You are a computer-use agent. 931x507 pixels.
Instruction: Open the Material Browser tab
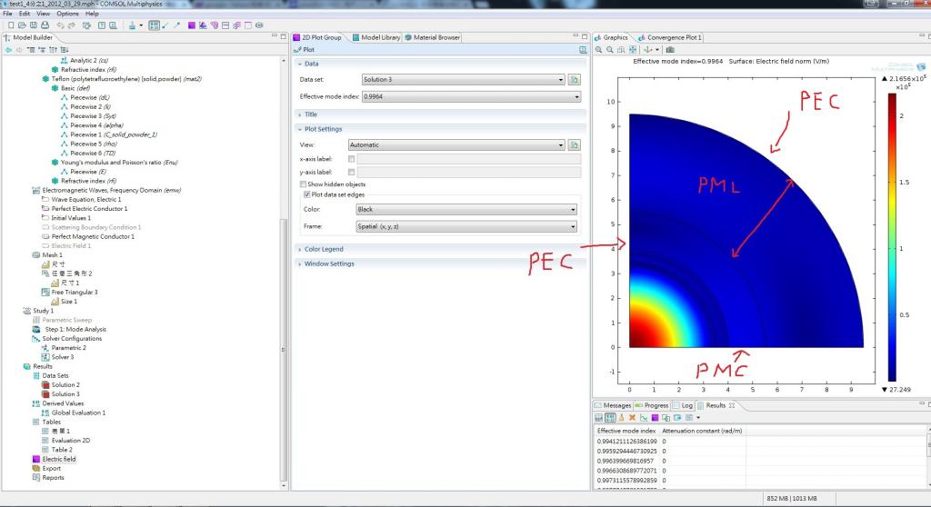(435, 37)
